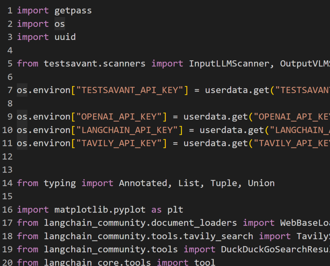The image size is (330, 266).
Task: Click the empty line 4
Action: pos(129,50)
